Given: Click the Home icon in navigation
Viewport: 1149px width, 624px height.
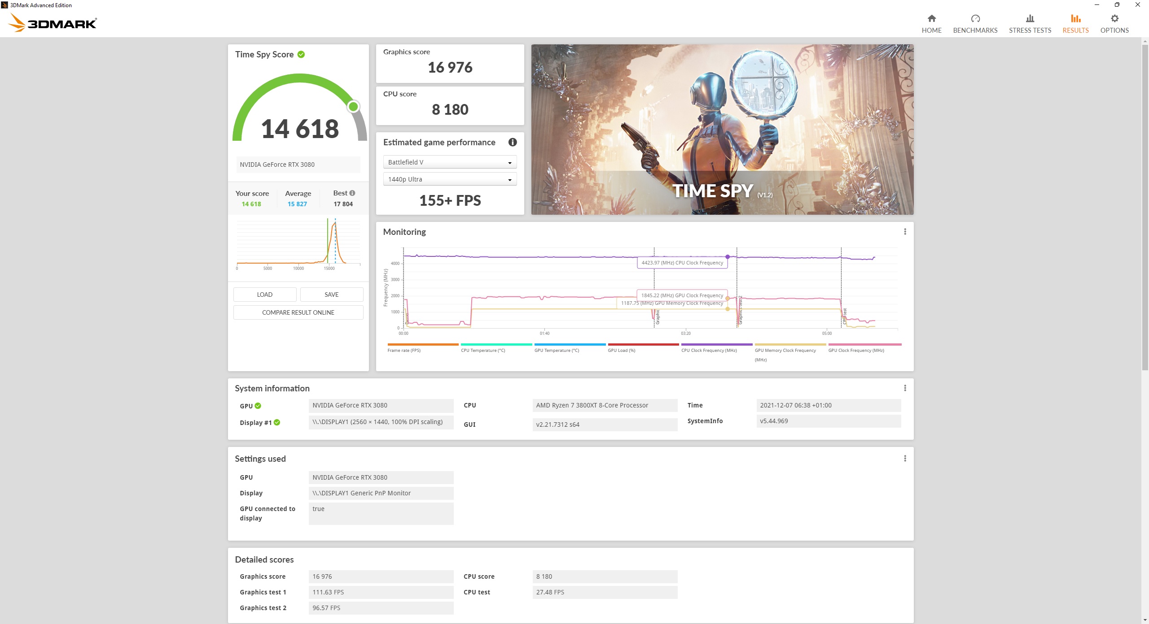Looking at the screenshot, I should tap(931, 18).
